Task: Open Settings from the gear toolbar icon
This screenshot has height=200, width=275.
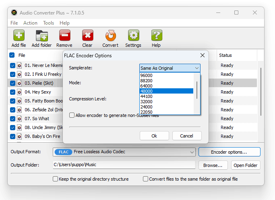Action: (133, 35)
